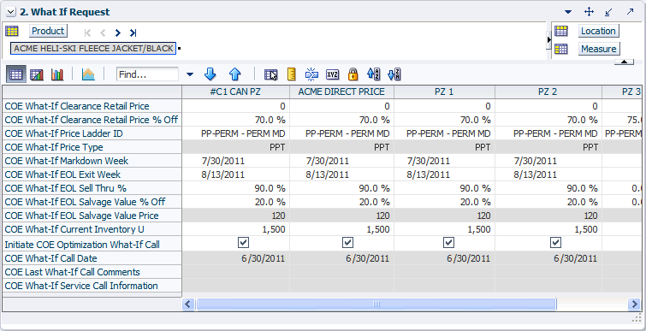Switch to grid and chart view

37,74
